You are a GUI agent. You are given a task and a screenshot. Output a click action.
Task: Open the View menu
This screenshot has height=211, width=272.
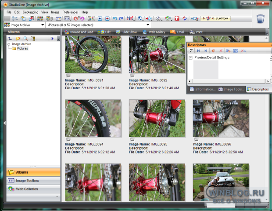[44, 12]
